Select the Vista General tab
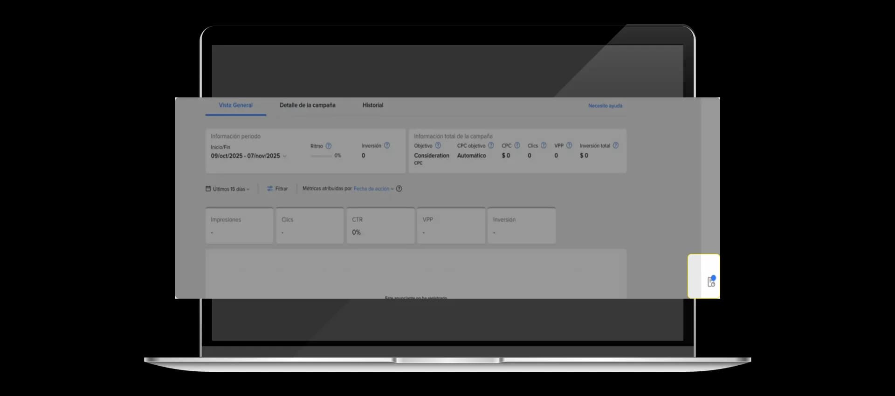 pos(236,105)
